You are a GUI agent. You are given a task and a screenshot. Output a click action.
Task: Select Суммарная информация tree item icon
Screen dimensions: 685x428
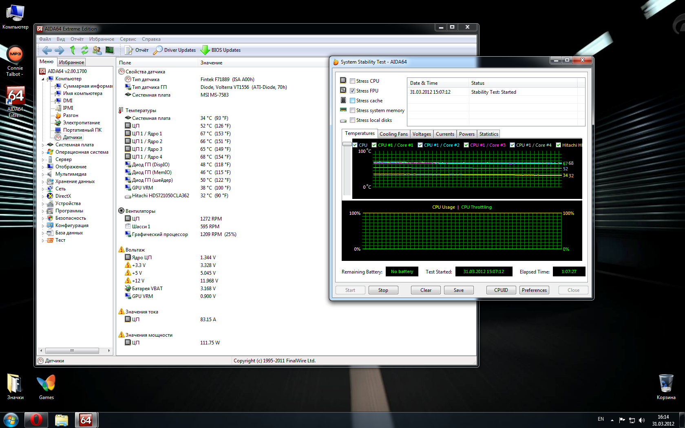point(58,86)
